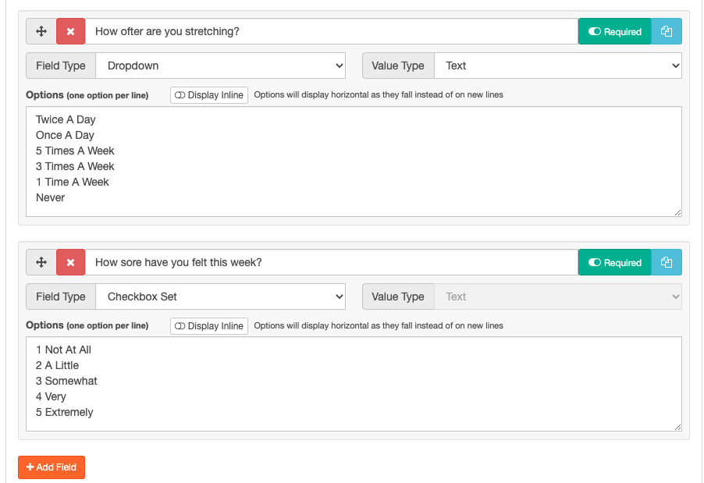Click the move handle for the stretching question

(x=41, y=32)
